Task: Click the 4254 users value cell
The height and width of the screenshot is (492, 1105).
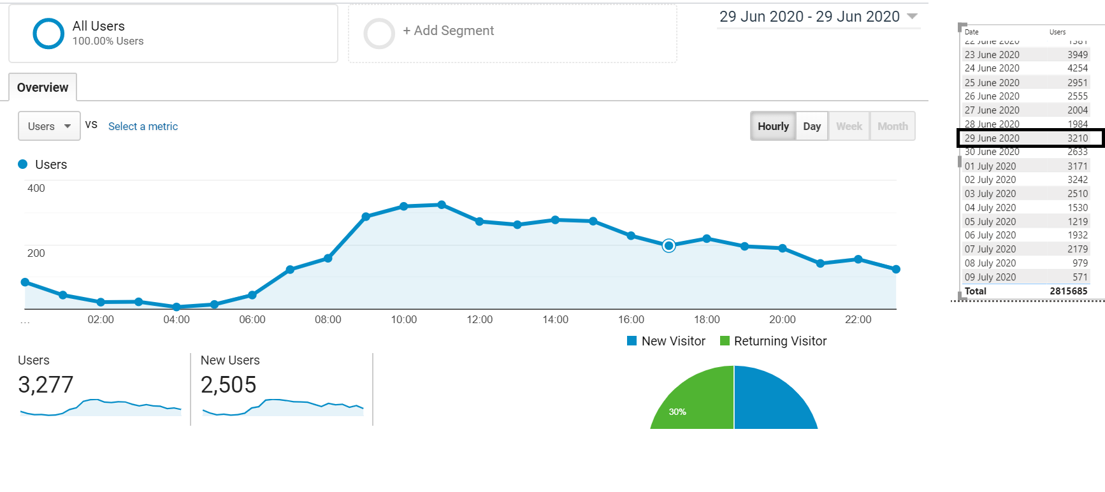Action: click(1078, 68)
